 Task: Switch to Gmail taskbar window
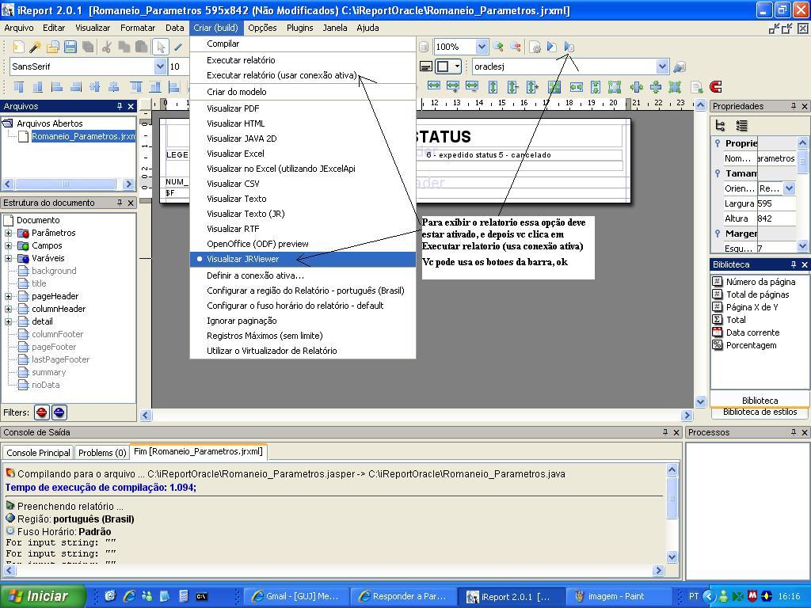coord(295,597)
